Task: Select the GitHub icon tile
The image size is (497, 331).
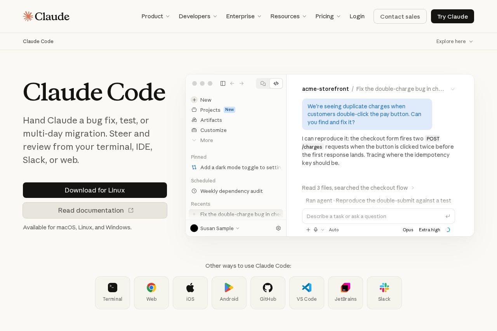Action: point(268,293)
